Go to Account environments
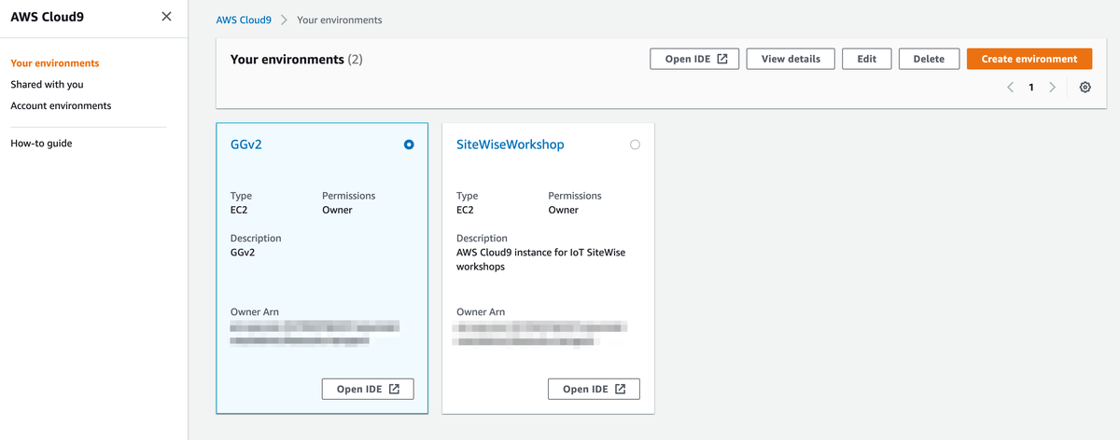1120x440 pixels. click(61, 105)
